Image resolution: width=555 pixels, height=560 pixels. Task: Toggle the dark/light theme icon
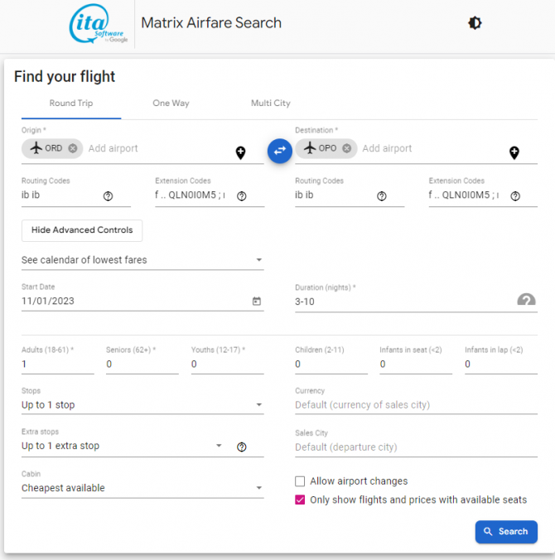click(x=475, y=23)
